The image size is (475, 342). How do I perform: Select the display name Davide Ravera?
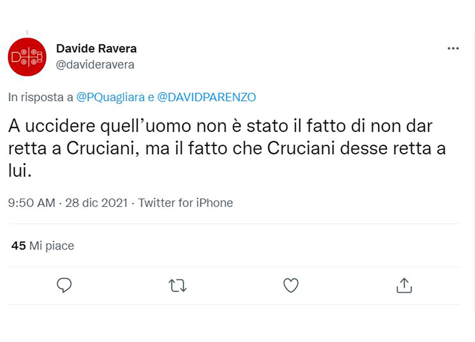pos(96,48)
